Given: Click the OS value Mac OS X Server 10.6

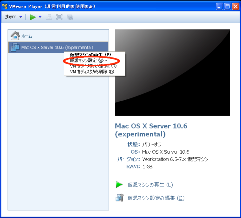Looking at the screenshot, I should pos(166,152).
